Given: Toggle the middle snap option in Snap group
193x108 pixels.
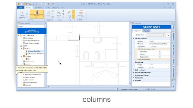Looking at the screenshot, I should (74, 14).
